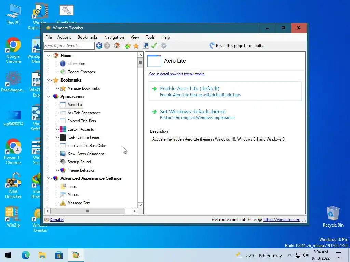Open Message Font tweak

79,203
